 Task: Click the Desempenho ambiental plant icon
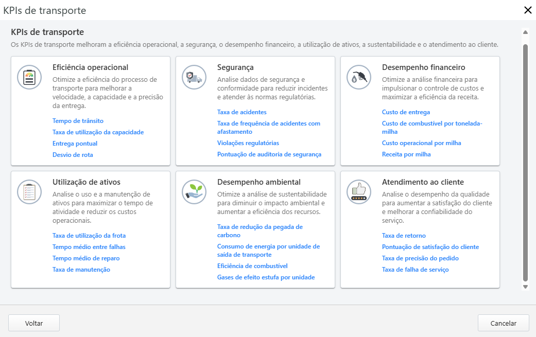(194, 192)
